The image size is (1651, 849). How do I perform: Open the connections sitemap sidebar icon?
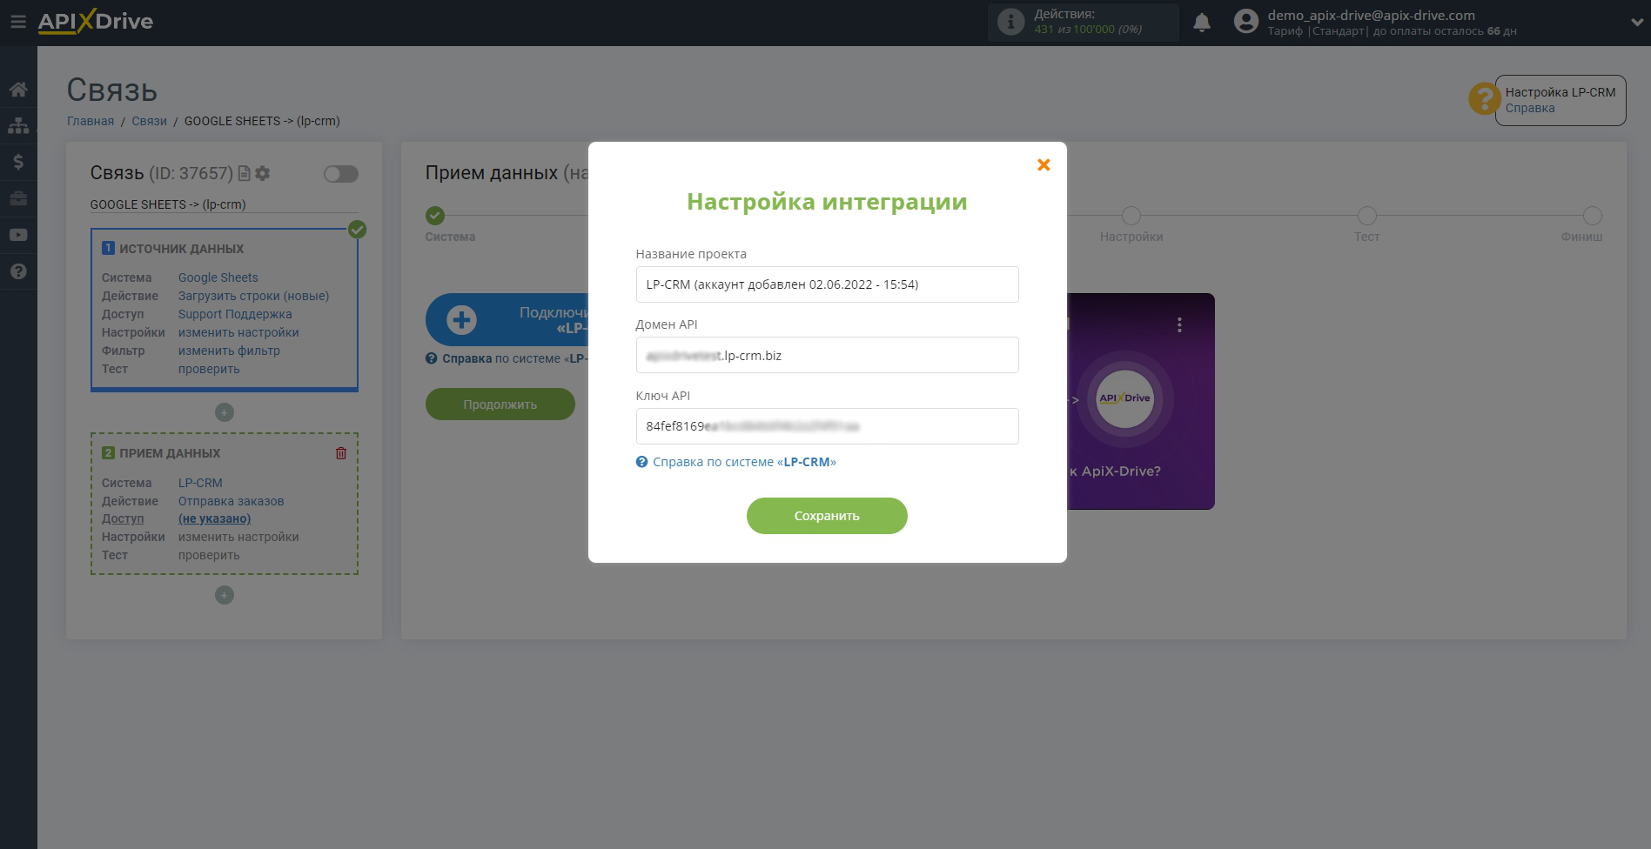point(18,125)
